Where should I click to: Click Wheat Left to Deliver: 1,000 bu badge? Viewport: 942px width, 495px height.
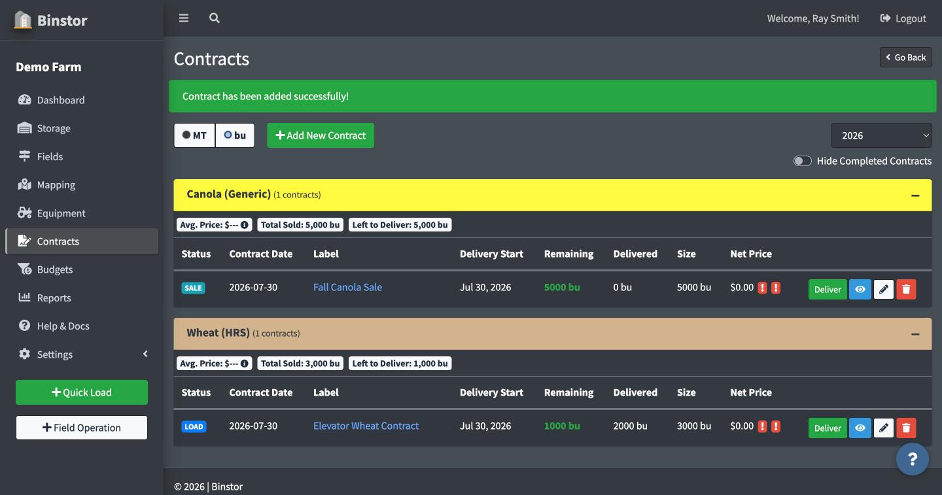400,364
